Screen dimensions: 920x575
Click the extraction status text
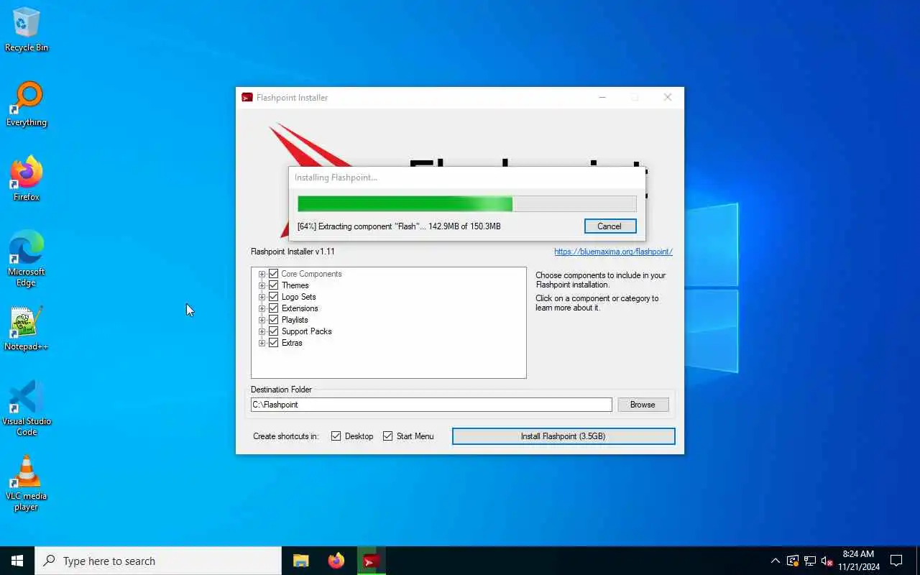pyautogui.click(x=399, y=226)
